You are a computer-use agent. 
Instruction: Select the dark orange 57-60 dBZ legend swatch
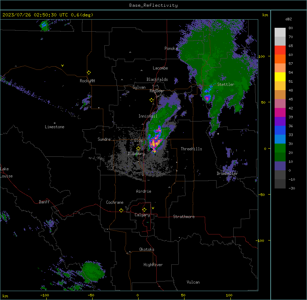pos(280,59)
